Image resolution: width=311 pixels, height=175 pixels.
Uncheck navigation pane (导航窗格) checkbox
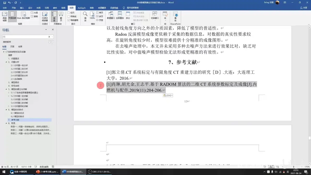tap(69, 20)
